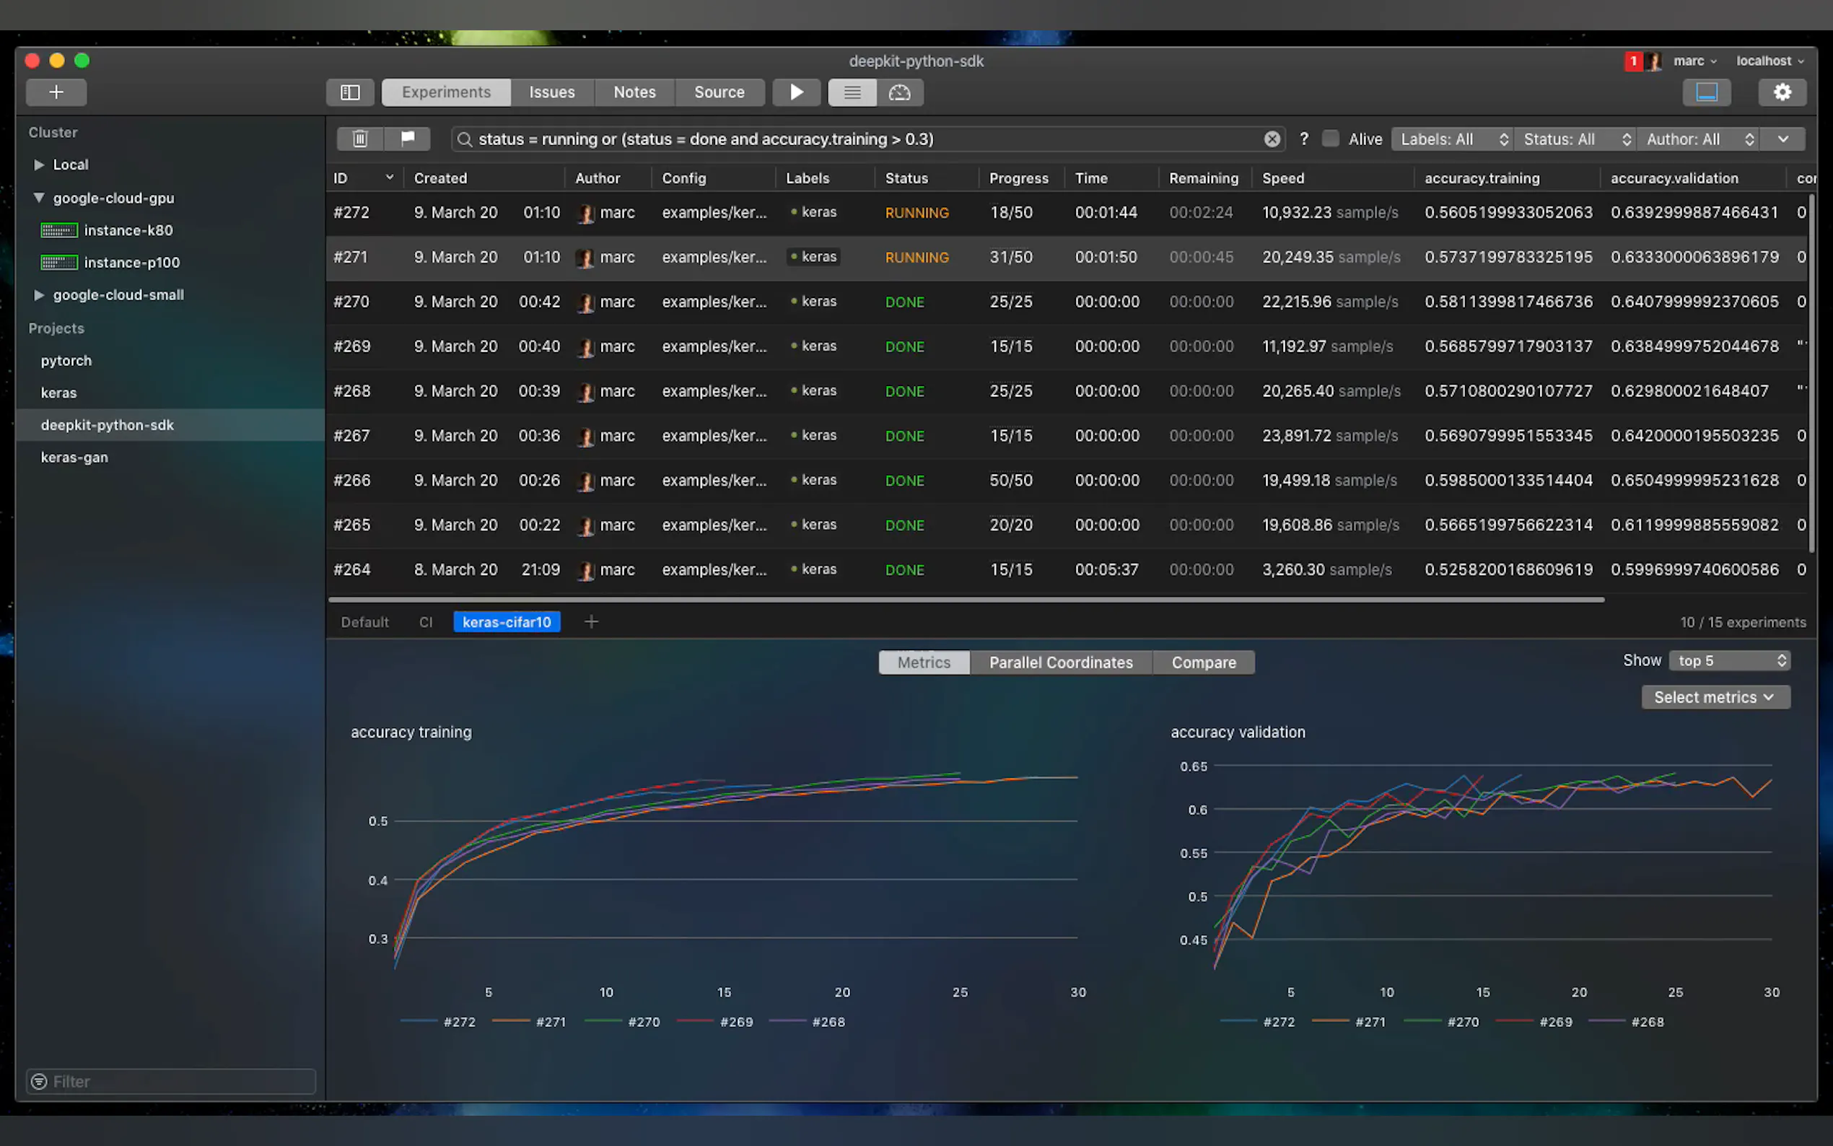The width and height of the screenshot is (1833, 1146).
Task: Open the Parallel Coordinates tab
Action: (1060, 662)
